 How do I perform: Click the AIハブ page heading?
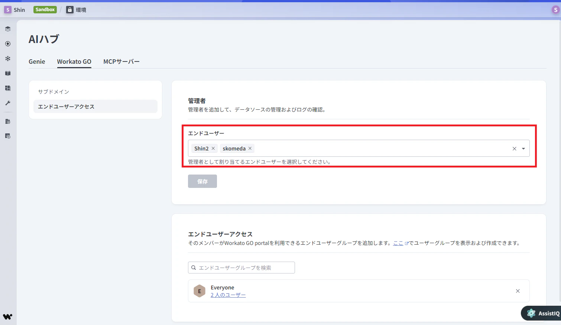(44, 39)
